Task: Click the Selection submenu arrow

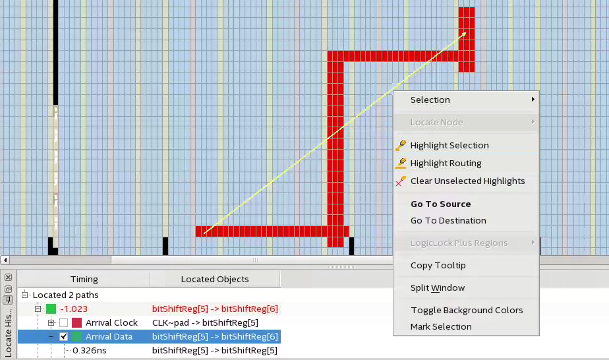Action: [x=533, y=100]
